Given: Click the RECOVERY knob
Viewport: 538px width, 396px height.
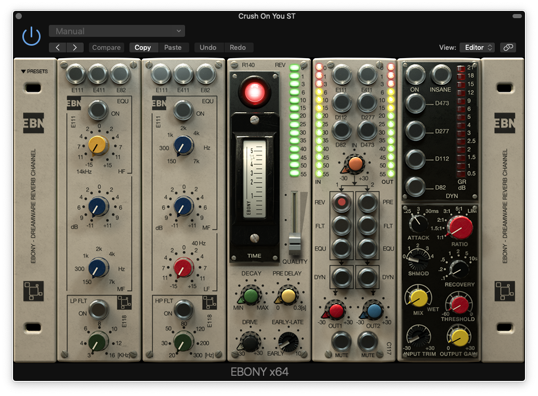Looking at the screenshot, I should (459, 269).
